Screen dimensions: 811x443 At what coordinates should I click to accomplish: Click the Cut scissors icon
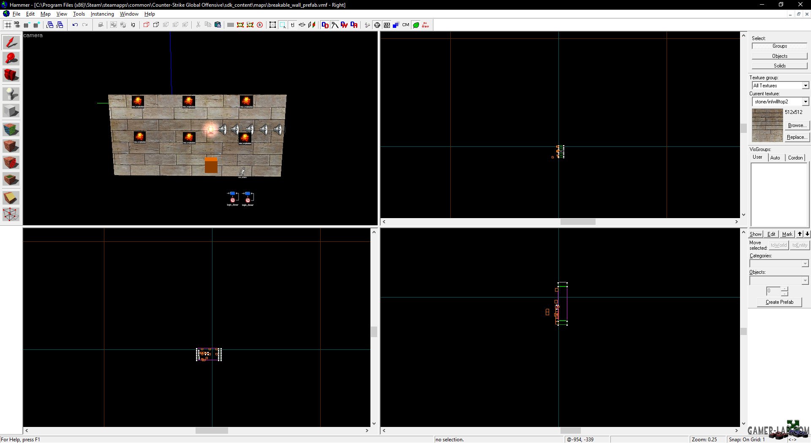coord(198,25)
